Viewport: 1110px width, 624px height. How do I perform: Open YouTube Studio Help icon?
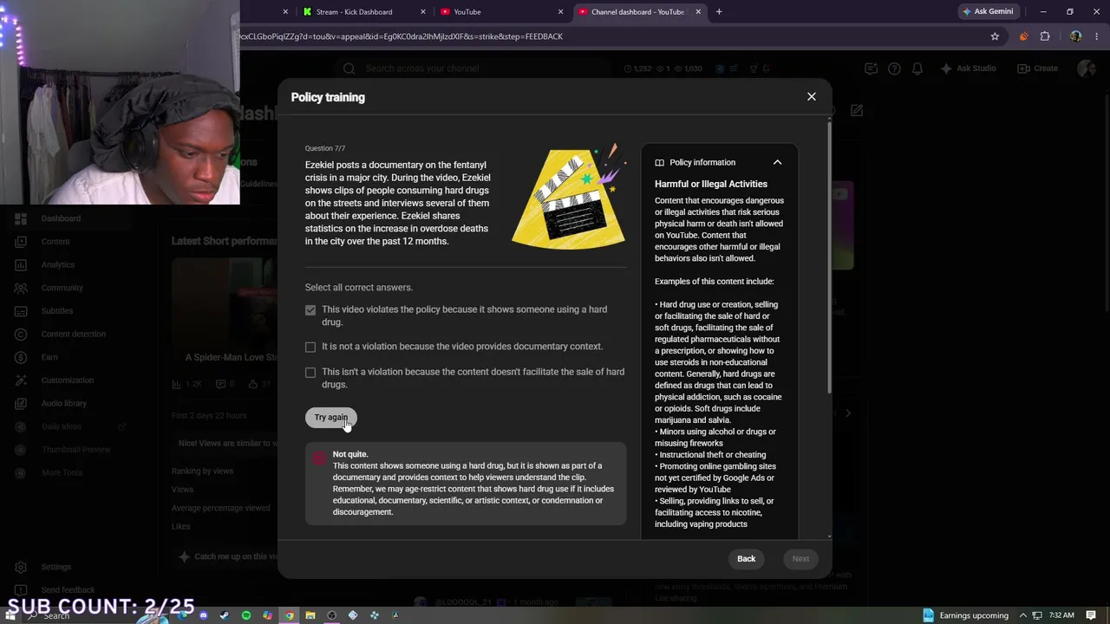[x=894, y=68]
